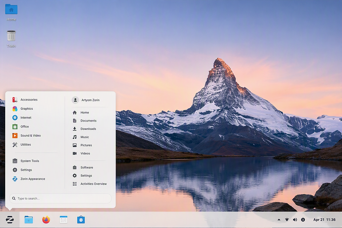Click the Activities Overview grid icon
This screenshot has width=342, height=228.
(x=75, y=184)
